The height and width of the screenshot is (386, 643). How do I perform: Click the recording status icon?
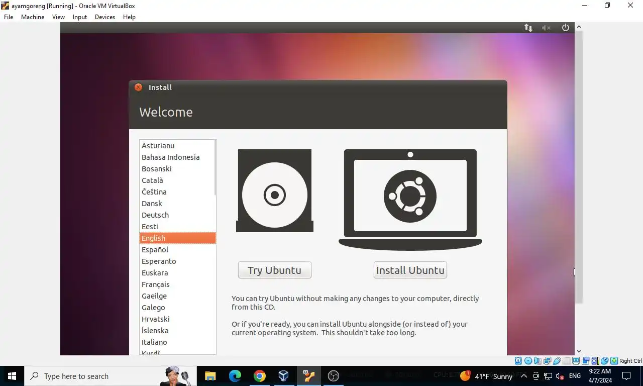click(x=585, y=361)
